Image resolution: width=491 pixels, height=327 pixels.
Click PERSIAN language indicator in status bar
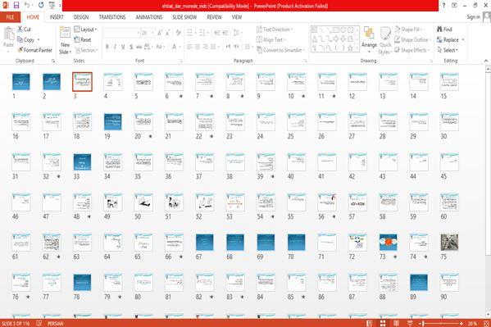pyautogui.click(x=56, y=323)
